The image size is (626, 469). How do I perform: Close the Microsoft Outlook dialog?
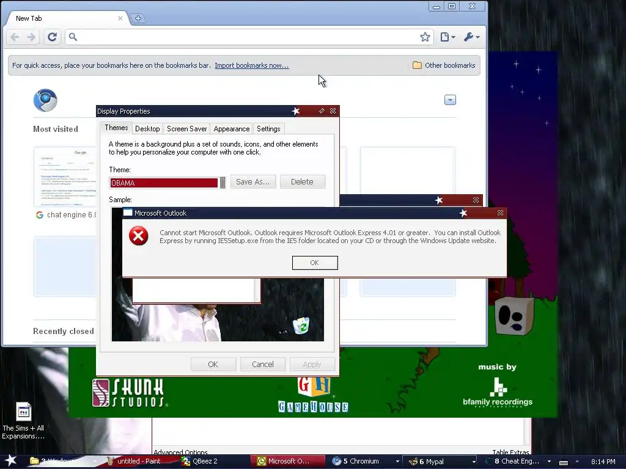(500, 213)
